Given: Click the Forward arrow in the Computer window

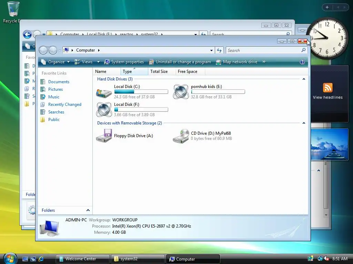Looking at the screenshot, I should click(x=53, y=50).
